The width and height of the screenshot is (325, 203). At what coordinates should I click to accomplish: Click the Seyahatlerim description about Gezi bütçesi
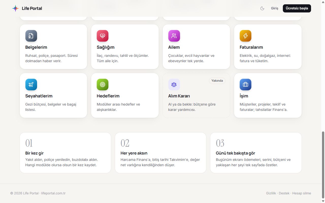(51, 107)
